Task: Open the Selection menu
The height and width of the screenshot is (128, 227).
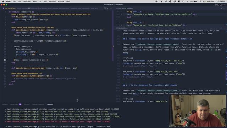Action: [x=27, y=1]
